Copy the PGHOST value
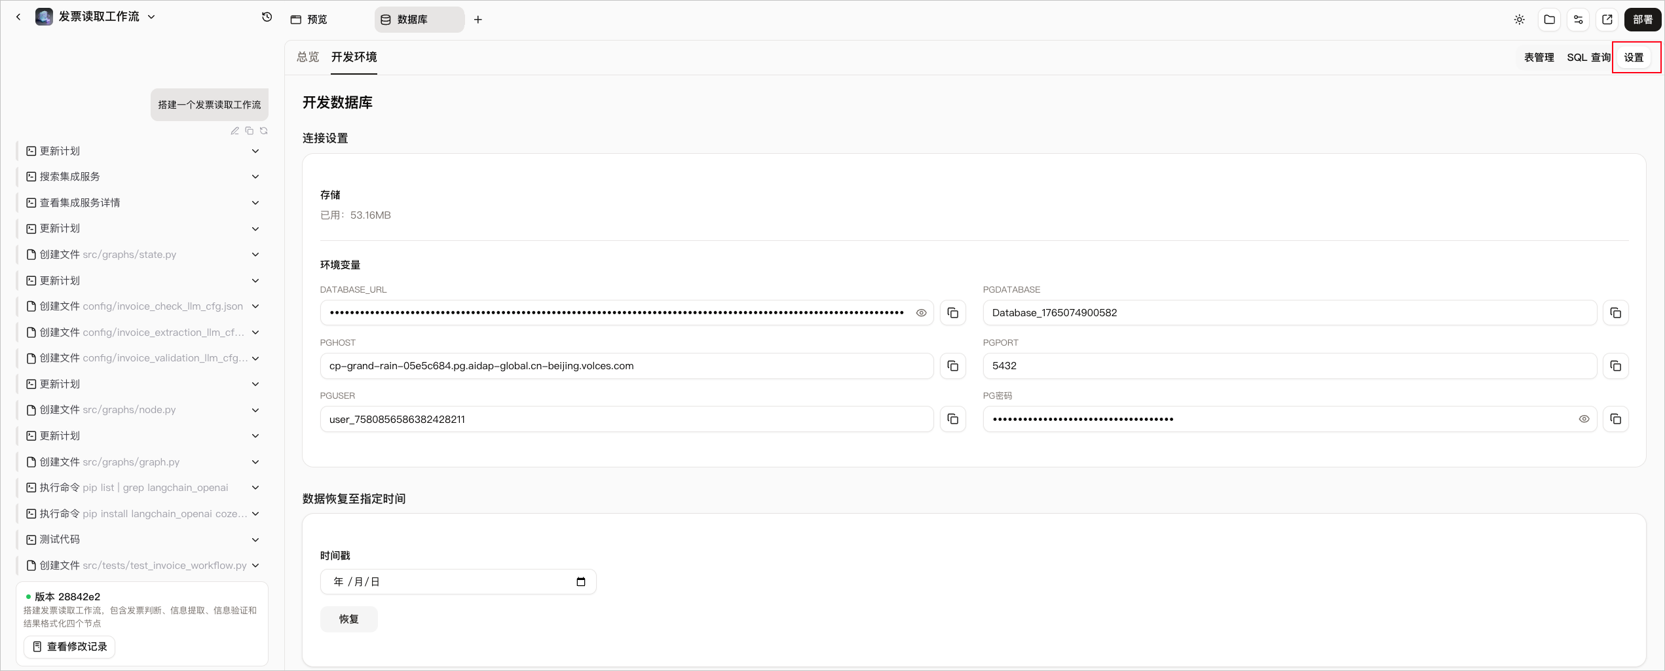This screenshot has width=1665, height=671. coord(953,366)
